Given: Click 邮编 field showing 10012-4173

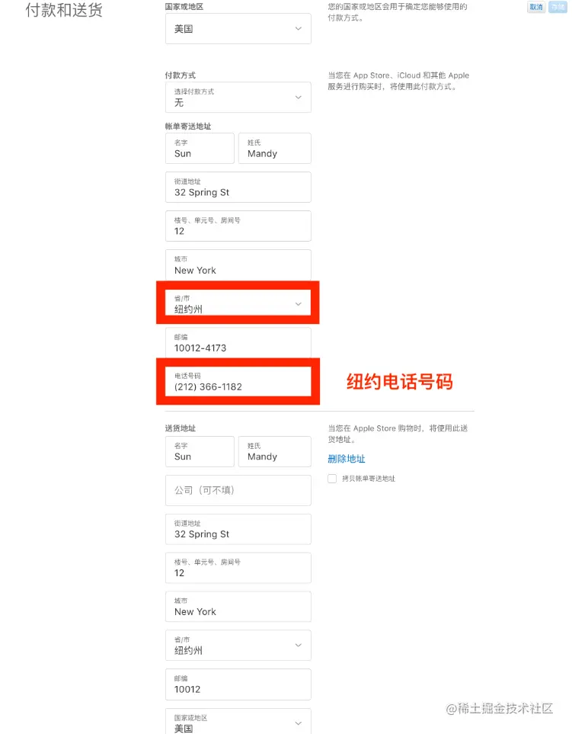Looking at the screenshot, I should pyautogui.click(x=238, y=343).
